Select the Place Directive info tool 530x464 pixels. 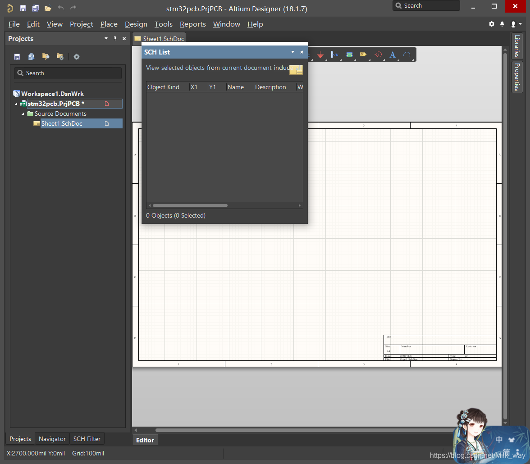point(378,55)
